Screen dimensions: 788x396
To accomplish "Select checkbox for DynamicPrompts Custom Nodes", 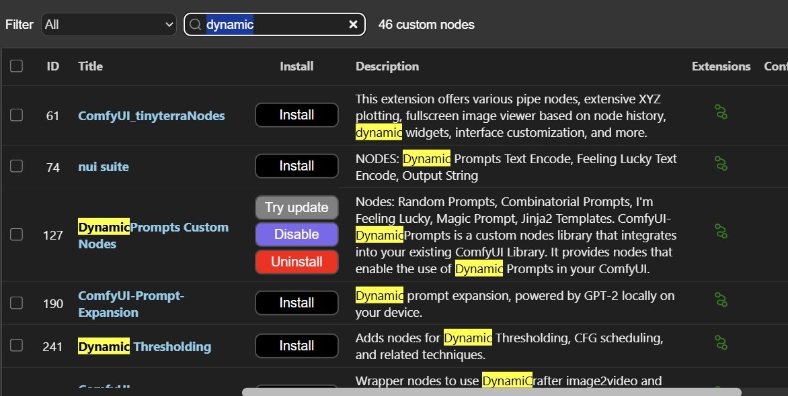I will (17, 234).
